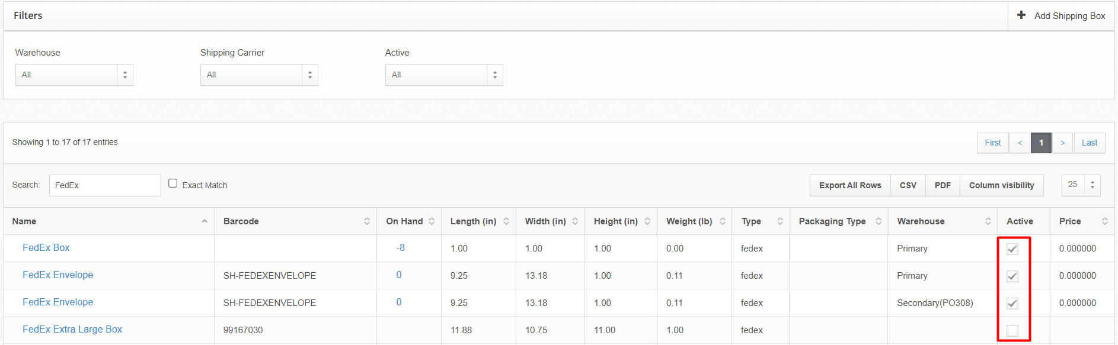
Task: Click the -8 On Hand value
Action: click(x=401, y=247)
